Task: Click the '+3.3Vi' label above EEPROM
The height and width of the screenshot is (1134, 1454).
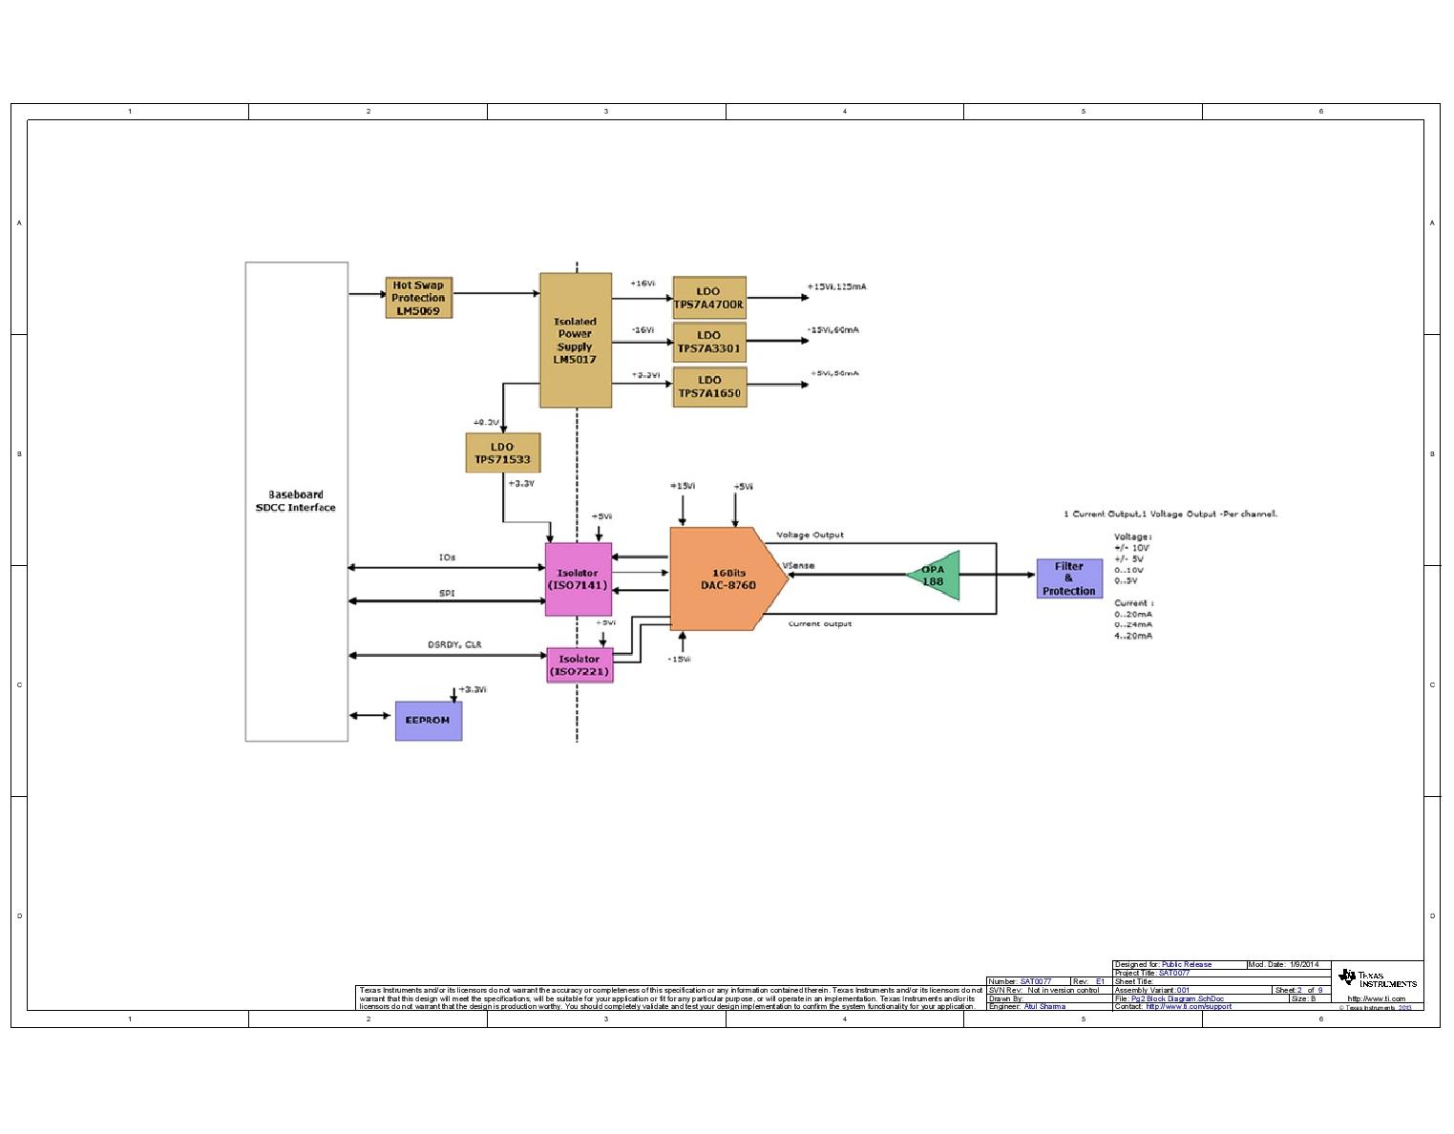Action: coord(473,689)
